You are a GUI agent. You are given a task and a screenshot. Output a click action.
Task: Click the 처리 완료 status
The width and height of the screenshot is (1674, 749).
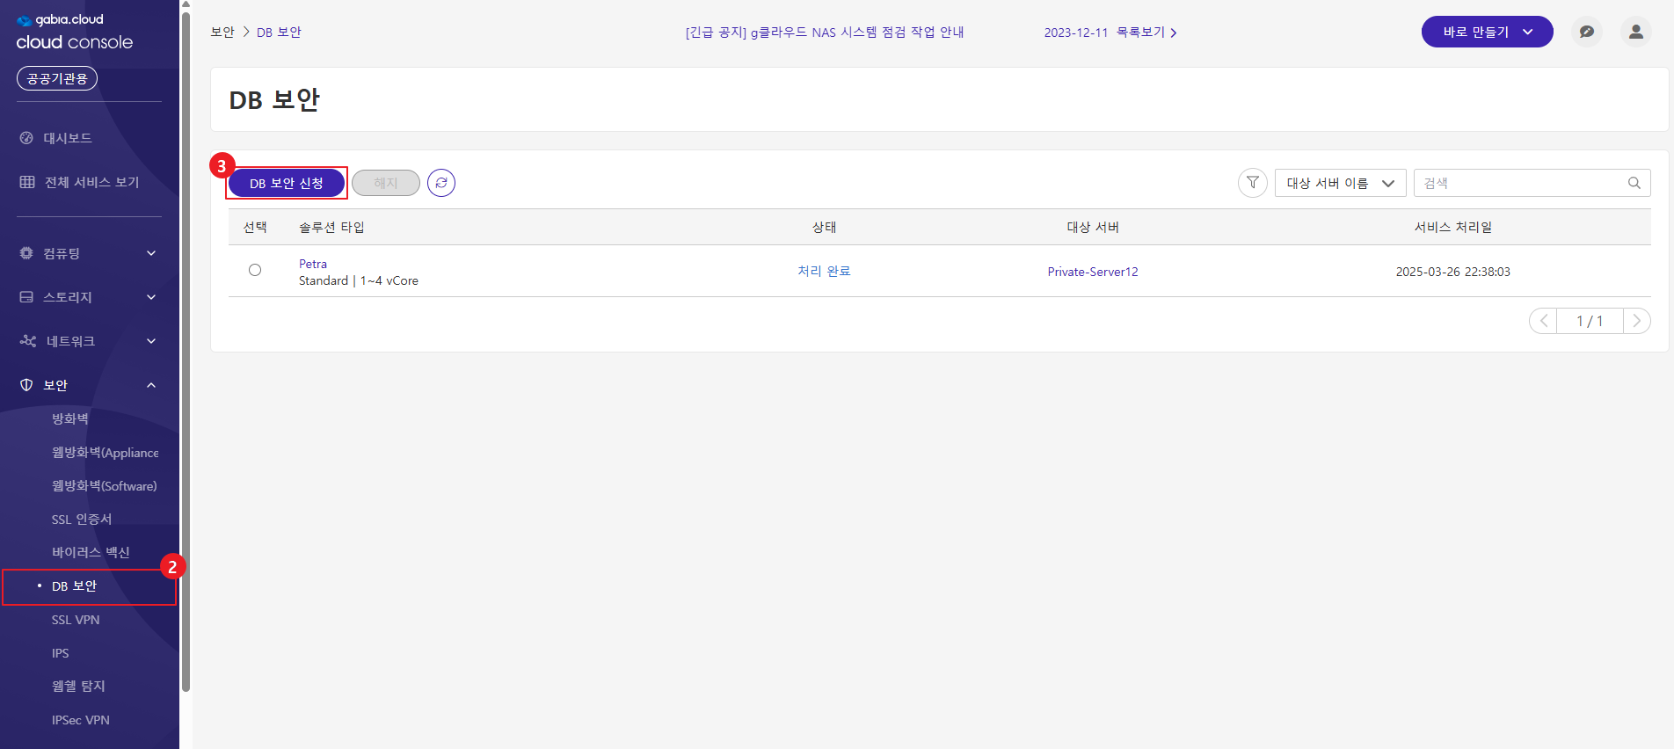[824, 271]
